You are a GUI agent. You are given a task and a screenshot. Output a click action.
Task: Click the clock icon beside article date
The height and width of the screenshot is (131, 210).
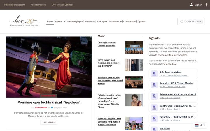point(52,107)
